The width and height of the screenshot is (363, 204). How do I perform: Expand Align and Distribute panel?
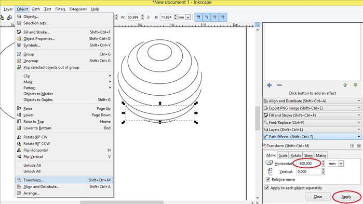click(x=313, y=101)
